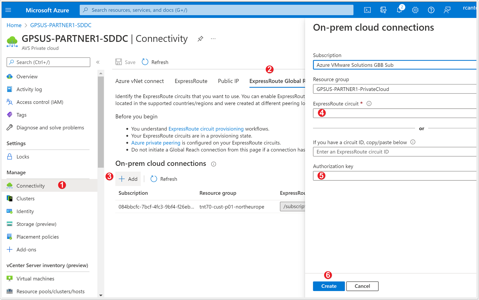The width and height of the screenshot is (479, 300).
Task: Focus the sidebar Search (Ctrl+/) box
Action: coord(48,62)
